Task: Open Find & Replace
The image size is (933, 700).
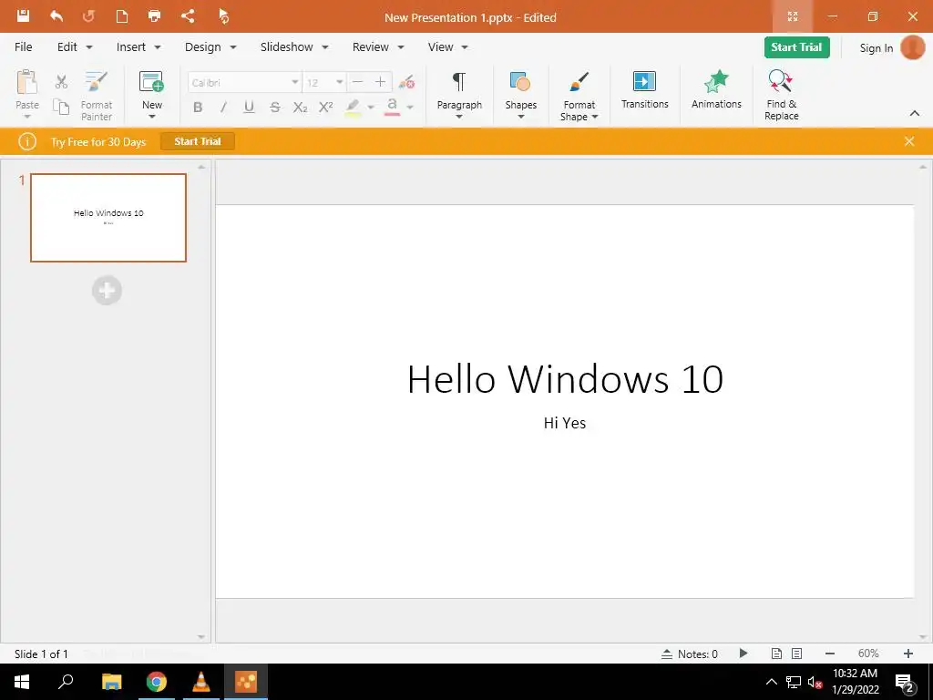Action: (x=781, y=95)
